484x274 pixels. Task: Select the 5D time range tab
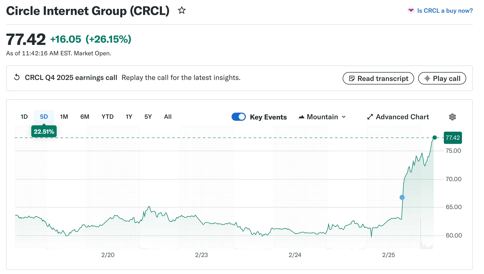[44, 117]
